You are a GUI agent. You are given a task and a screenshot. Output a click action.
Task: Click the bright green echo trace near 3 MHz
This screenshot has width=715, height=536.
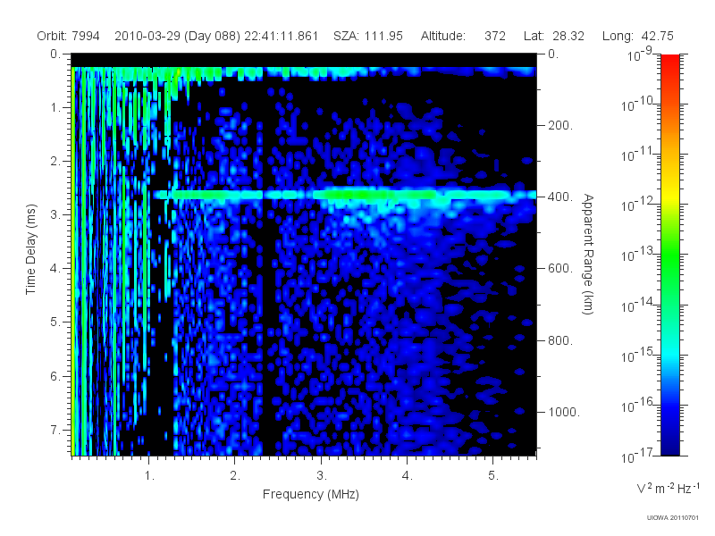click(374, 195)
